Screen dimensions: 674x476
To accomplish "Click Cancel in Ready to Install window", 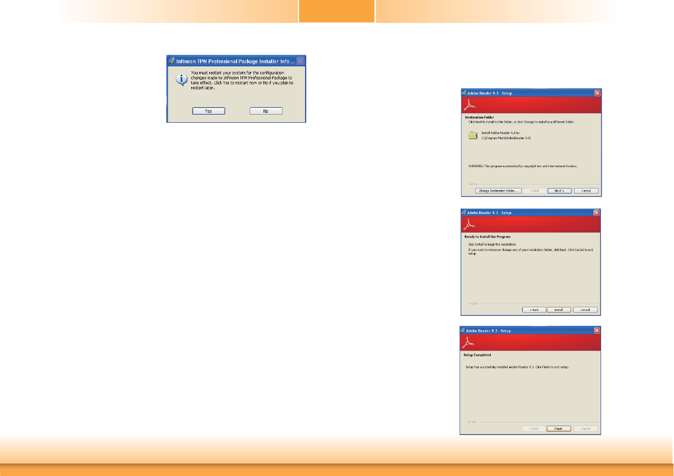I will [585, 310].
